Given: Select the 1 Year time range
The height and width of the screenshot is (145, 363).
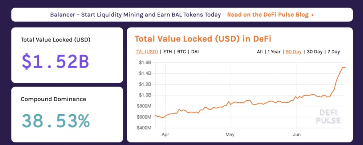Looking at the screenshot, I should pyautogui.click(x=274, y=52).
